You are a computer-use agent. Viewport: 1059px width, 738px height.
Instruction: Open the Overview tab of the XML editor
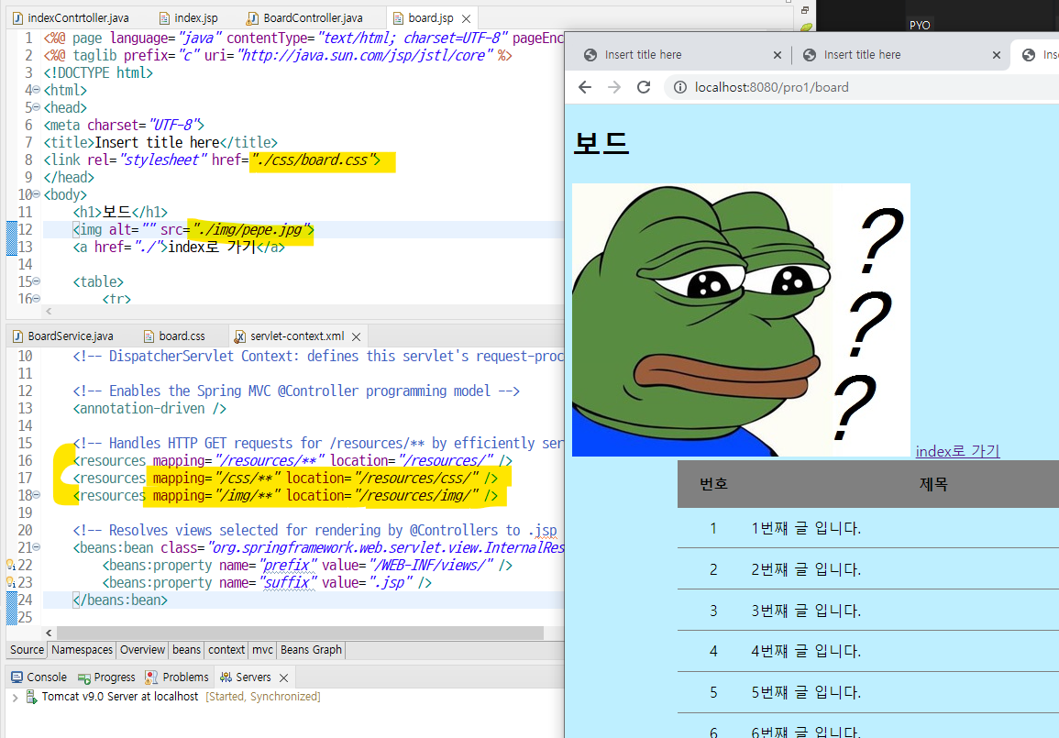point(142,650)
